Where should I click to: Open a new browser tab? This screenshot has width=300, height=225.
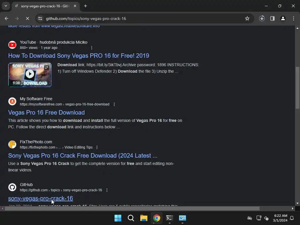(x=86, y=6)
